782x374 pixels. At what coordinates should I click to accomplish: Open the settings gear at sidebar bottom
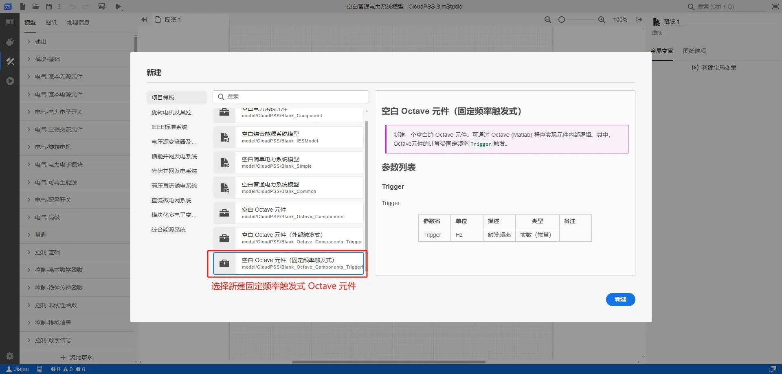[x=9, y=356]
